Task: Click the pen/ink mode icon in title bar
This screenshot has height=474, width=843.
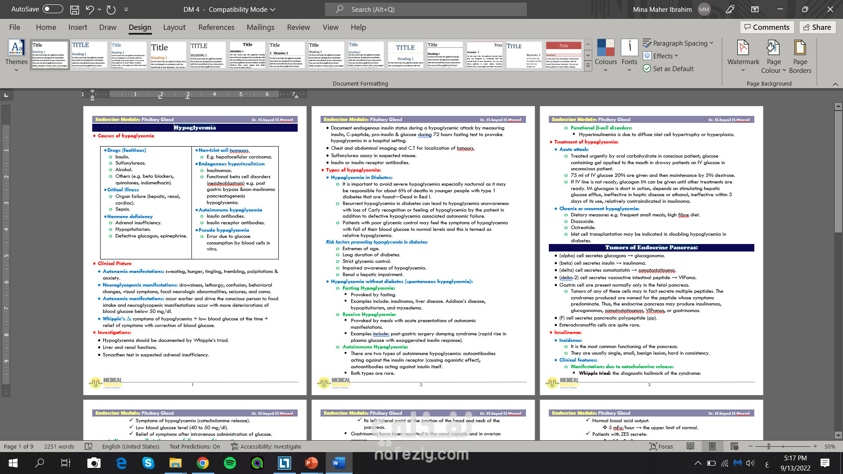Action: (731, 9)
